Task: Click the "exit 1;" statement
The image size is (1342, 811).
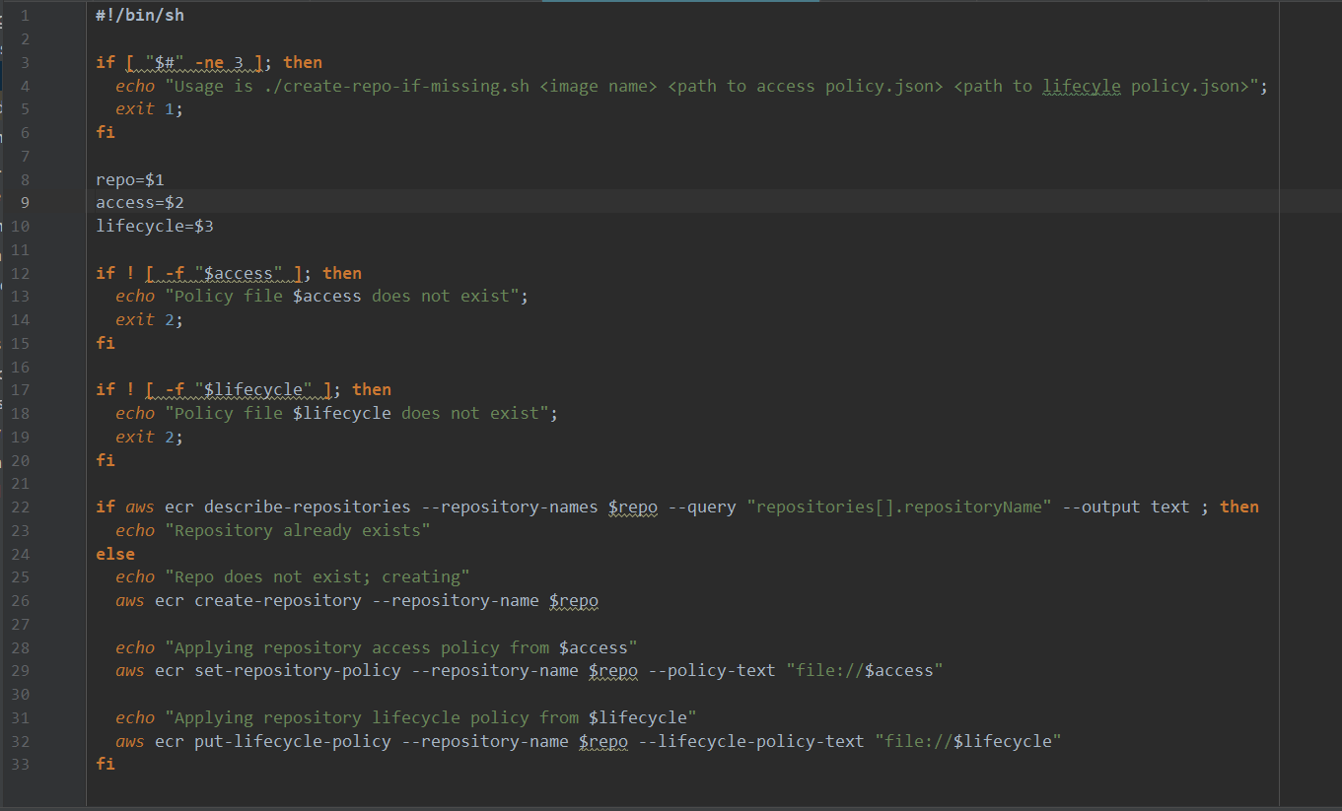Action: click(x=150, y=109)
